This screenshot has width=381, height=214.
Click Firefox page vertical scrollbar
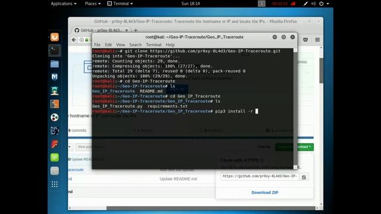[x=321, y=71]
